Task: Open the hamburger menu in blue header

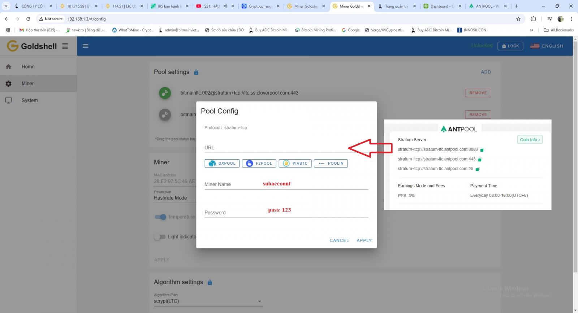Action: pyautogui.click(x=86, y=46)
